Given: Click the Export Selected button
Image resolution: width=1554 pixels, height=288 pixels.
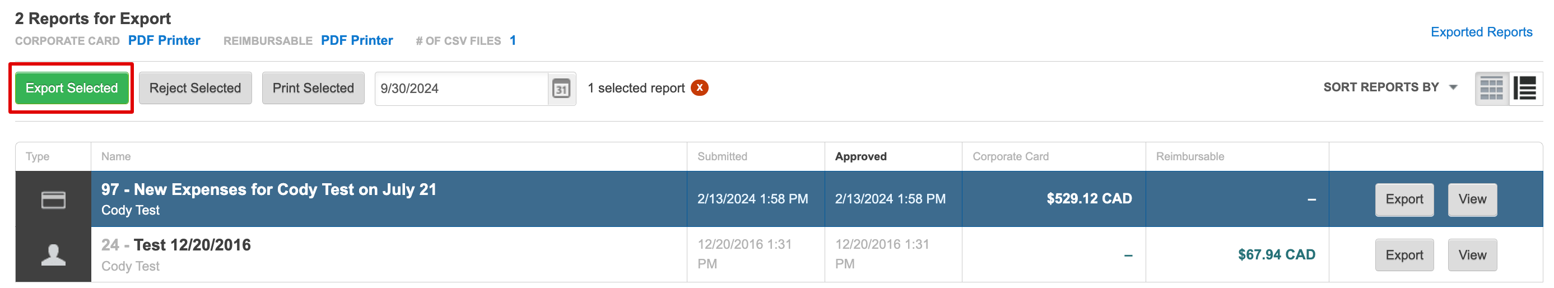Looking at the screenshot, I should [x=72, y=88].
